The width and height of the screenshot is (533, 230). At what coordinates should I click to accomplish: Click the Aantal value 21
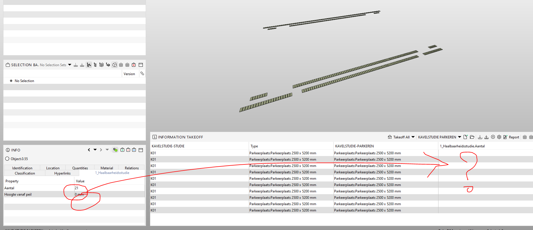(x=77, y=188)
